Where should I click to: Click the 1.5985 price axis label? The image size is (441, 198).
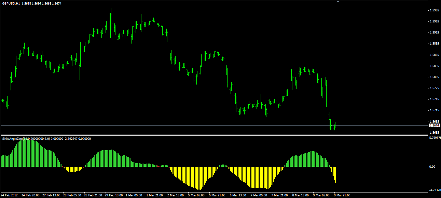[x=434, y=10]
